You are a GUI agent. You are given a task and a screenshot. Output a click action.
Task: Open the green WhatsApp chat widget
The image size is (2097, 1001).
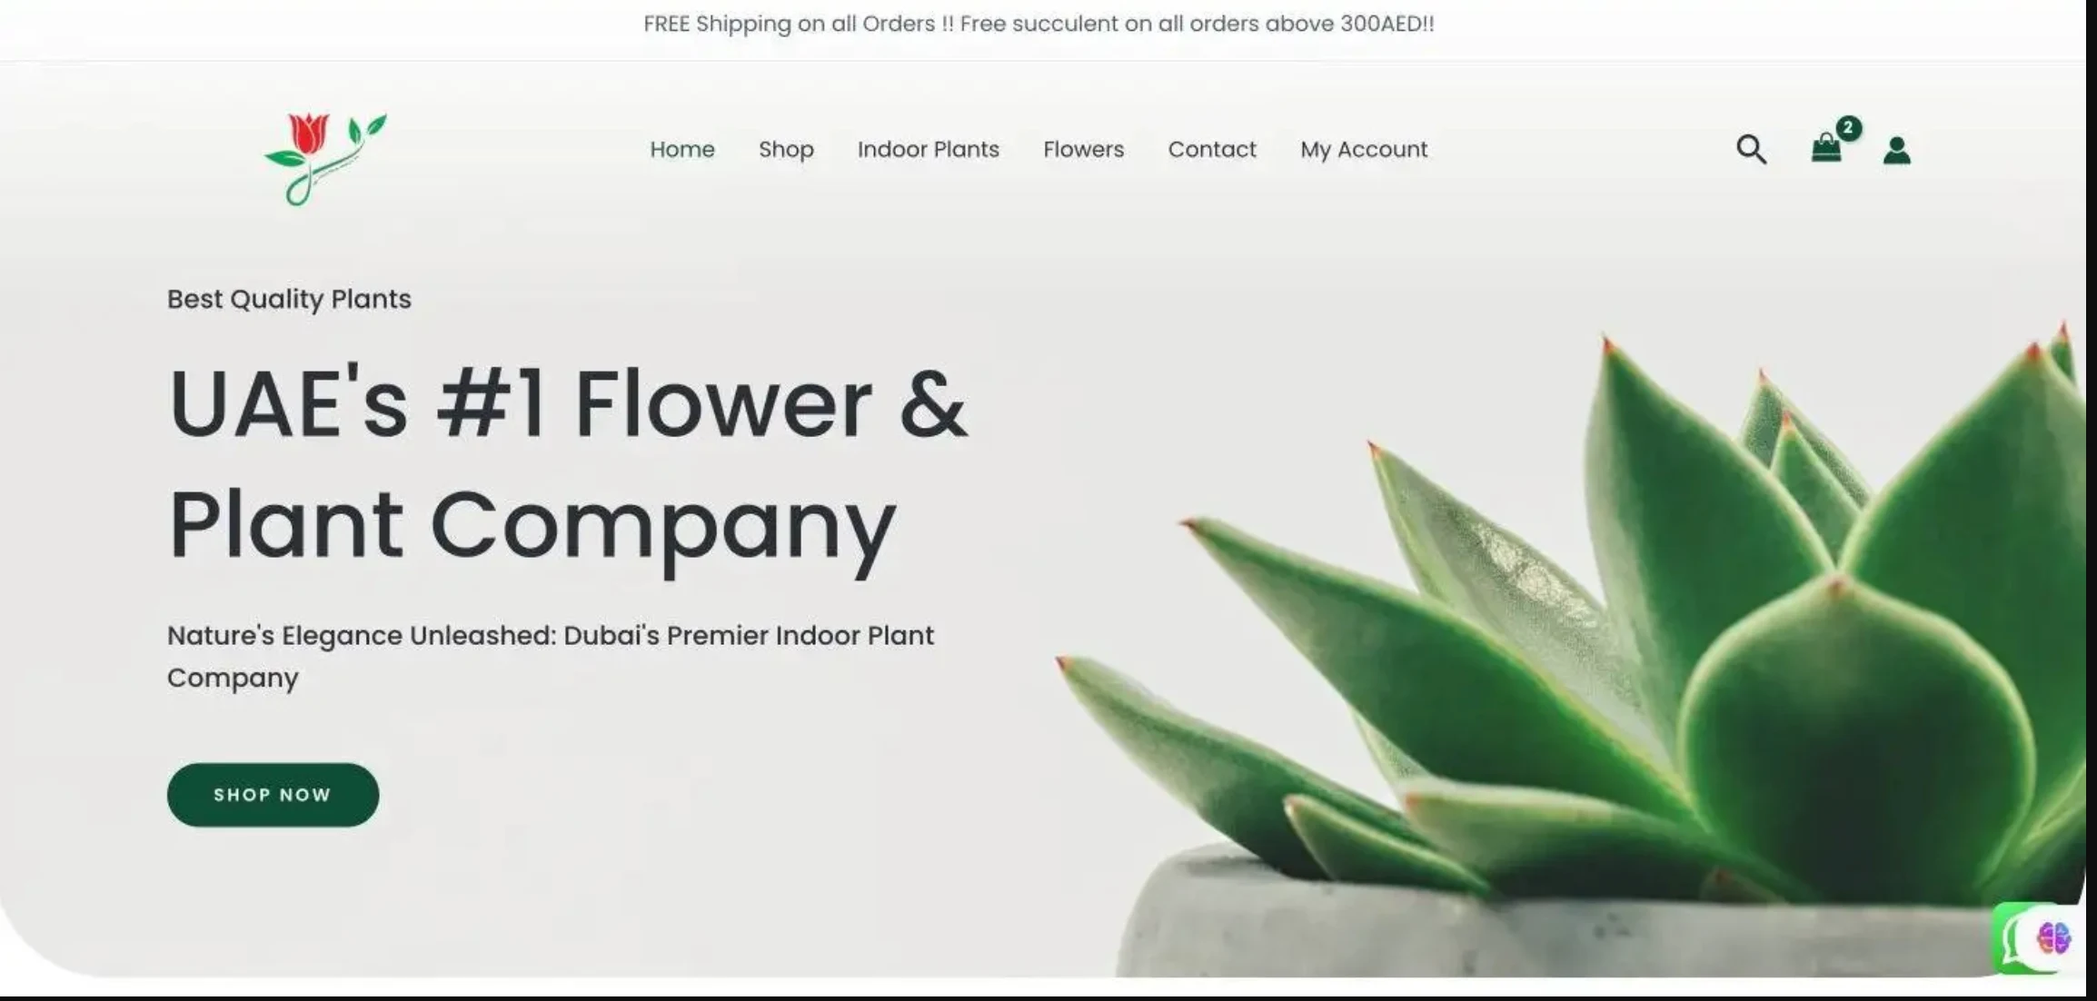click(x=2010, y=938)
